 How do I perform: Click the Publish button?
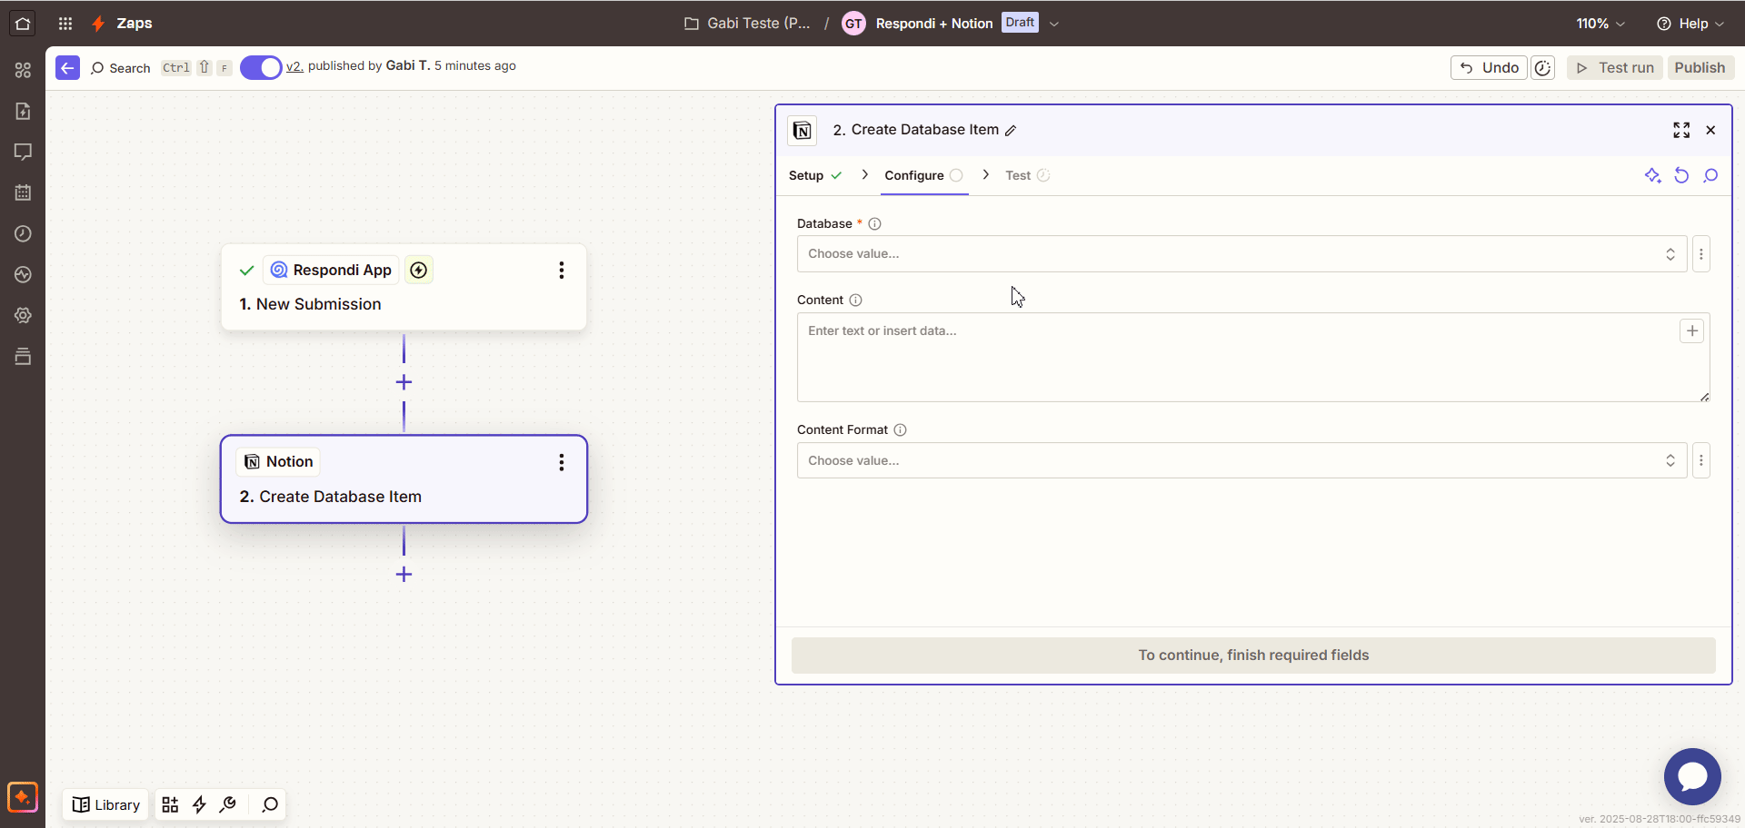click(1700, 68)
